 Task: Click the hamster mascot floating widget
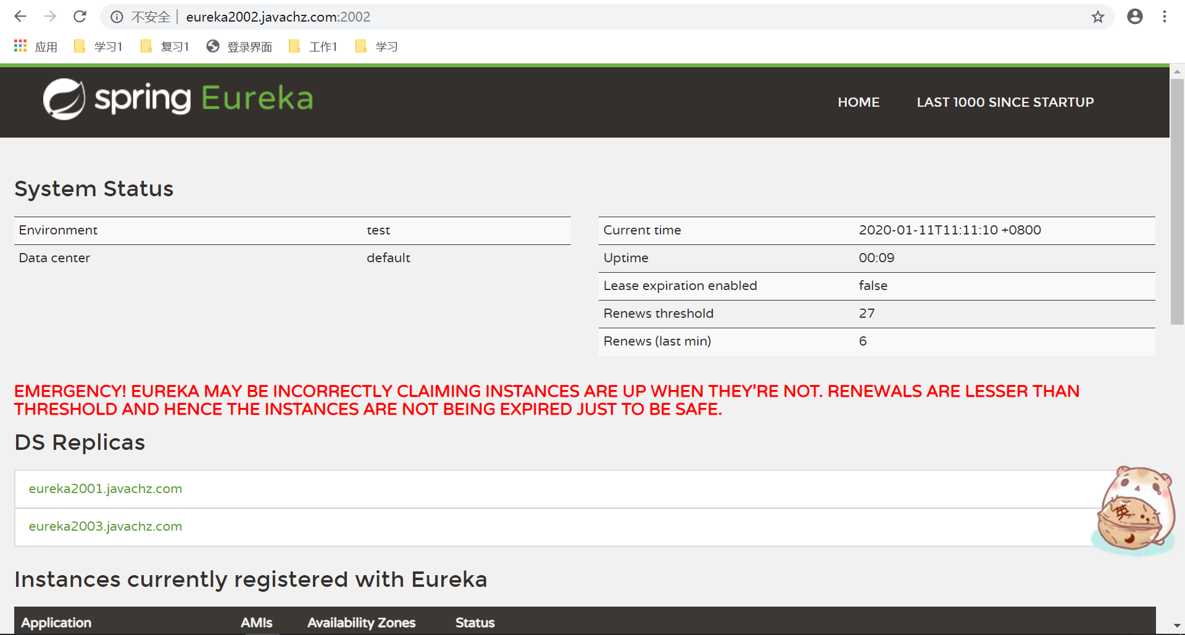1134,510
